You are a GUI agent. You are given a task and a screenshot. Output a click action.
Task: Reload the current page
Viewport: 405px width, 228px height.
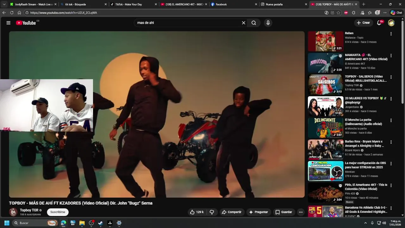point(12,13)
